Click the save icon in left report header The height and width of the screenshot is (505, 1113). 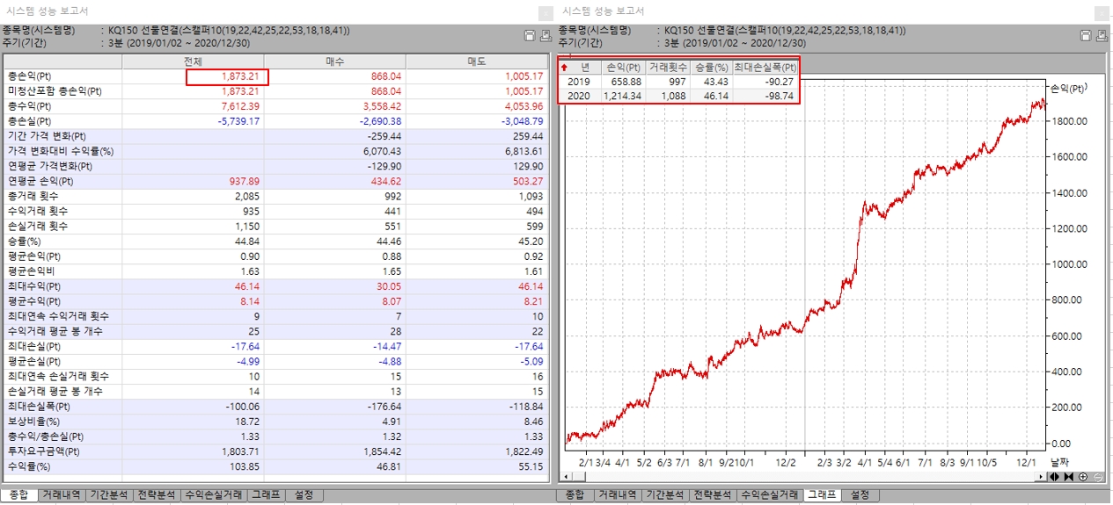tap(530, 36)
